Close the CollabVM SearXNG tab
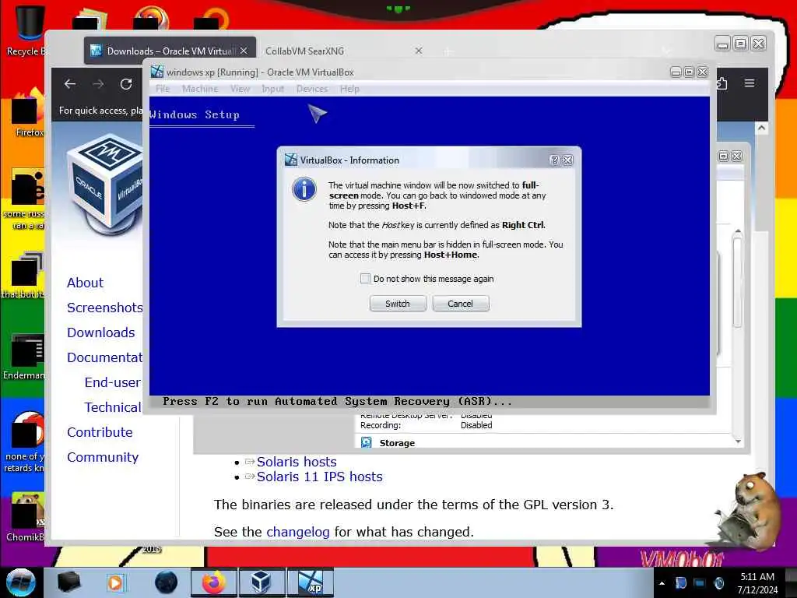Image resolution: width=797 pixels, height=598 pixels. (419, 51)
